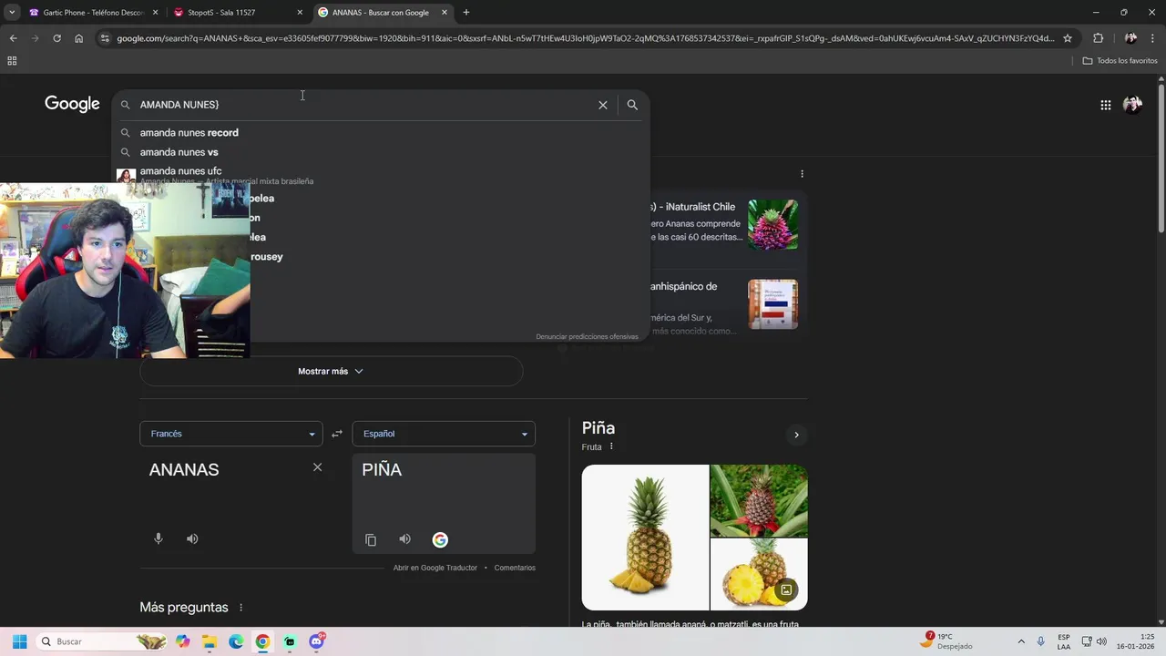
Task: Listen to the ANANAS source pronunciation
Action: 192,538
